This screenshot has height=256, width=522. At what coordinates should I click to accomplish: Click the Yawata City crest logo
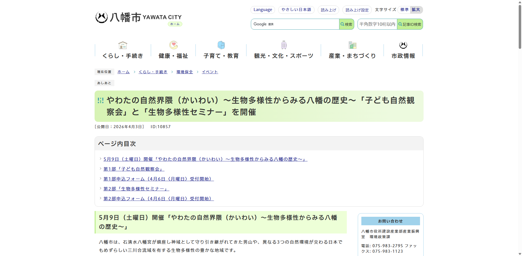pyautogui.click(x=101, y=18)
